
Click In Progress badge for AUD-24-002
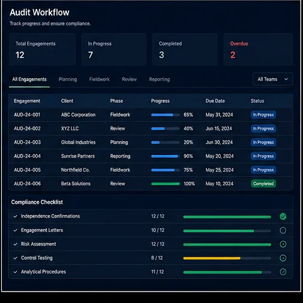pos(263,129)
